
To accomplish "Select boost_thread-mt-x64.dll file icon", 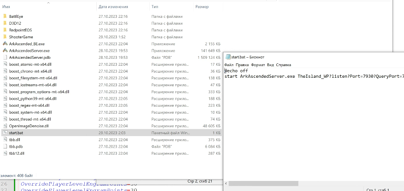I will 5,119.
